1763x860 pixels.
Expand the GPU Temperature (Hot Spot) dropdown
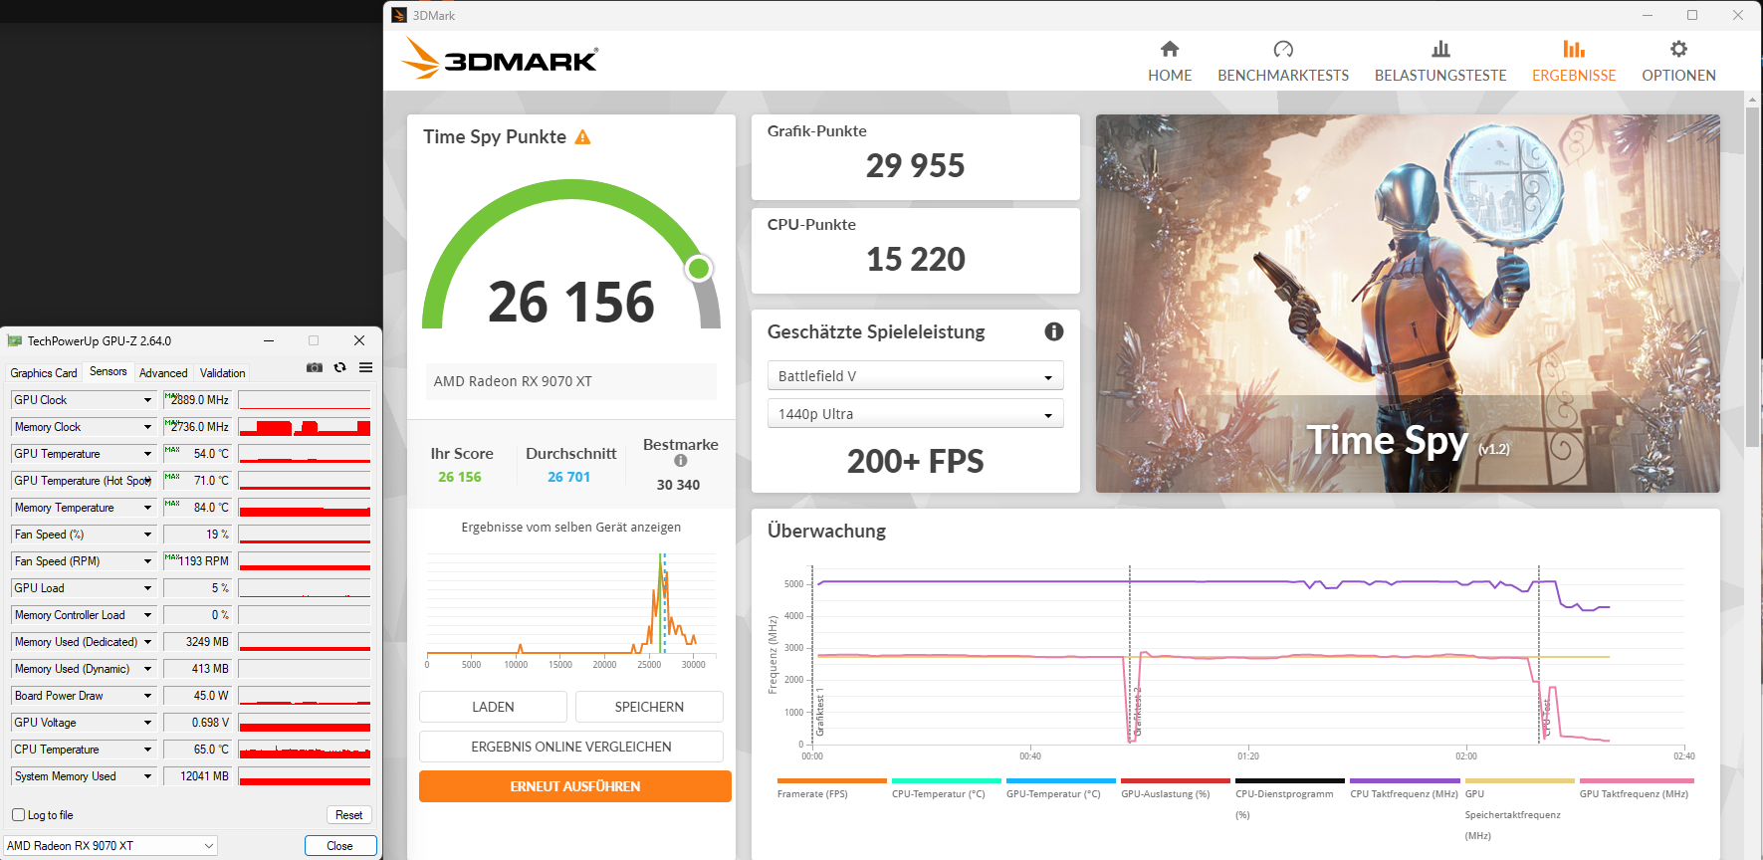click(x=147, y=481)
